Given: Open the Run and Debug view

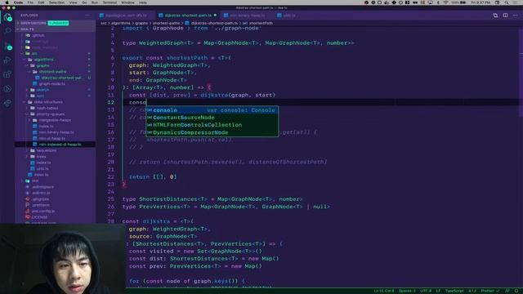Looking at the screenshot, I should point(7,60).
